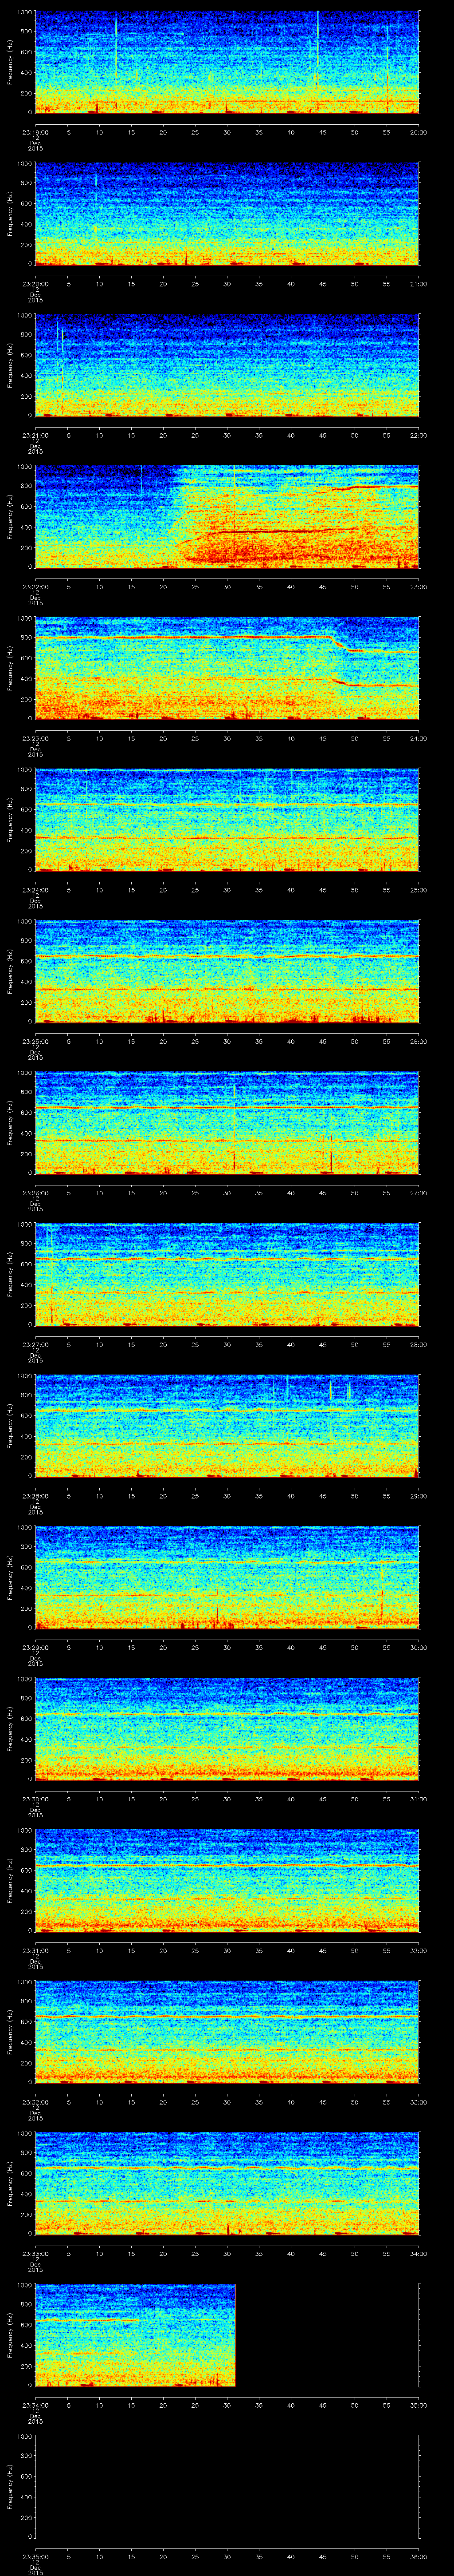Viewport: 454px width, 2576px height.
Task: Click the bright vertical spike near 12 seconds in the 23:19:00 spectrogram
Action: 116,45
